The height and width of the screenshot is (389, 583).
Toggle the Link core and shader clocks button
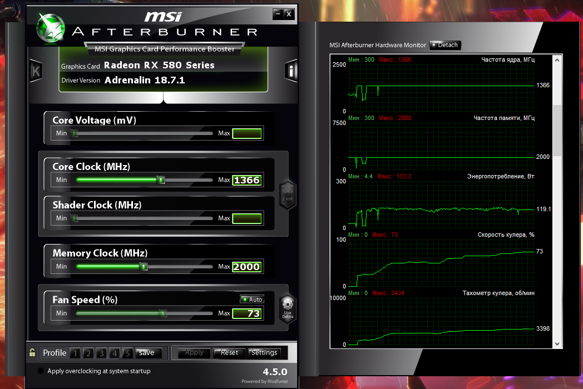coord(288,194)
